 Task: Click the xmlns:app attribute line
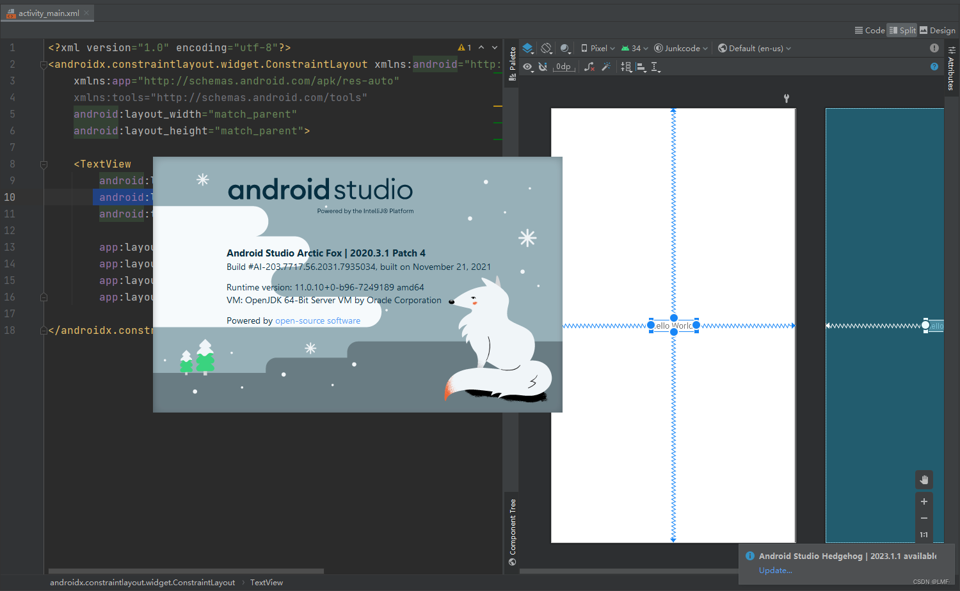click(237, 81)
